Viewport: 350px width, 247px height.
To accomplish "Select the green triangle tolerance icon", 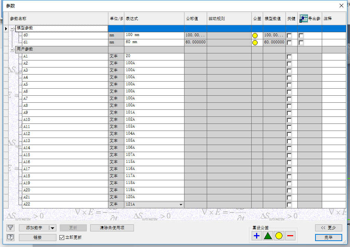I will [268, 236].
